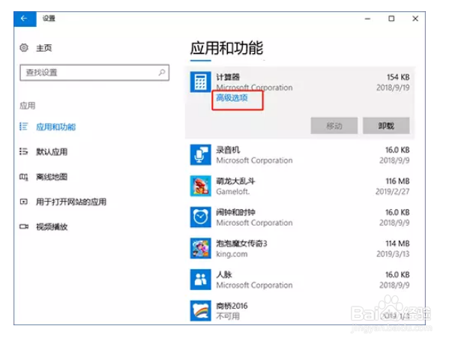Click the 离线地图 map icon
Image resolution: width=458 pixels, height=344 pixels.
pyautogui.click(x=24, y=177)
